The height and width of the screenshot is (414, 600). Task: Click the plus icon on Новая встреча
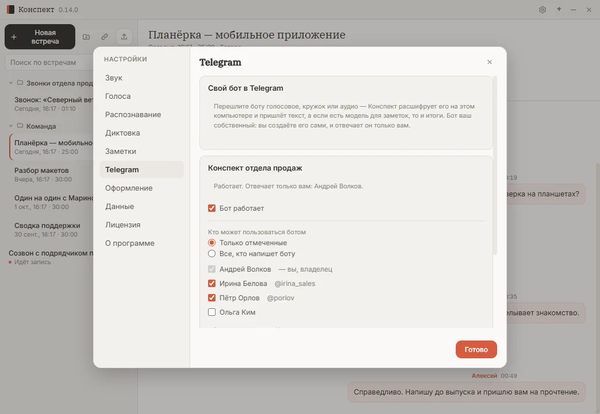coord(14,37)
